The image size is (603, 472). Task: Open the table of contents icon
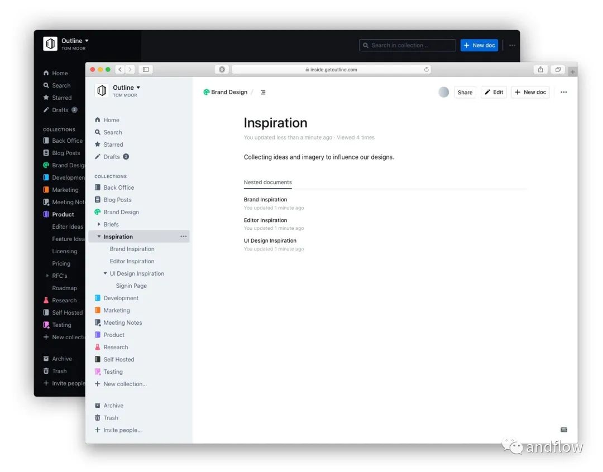point(263,92)
